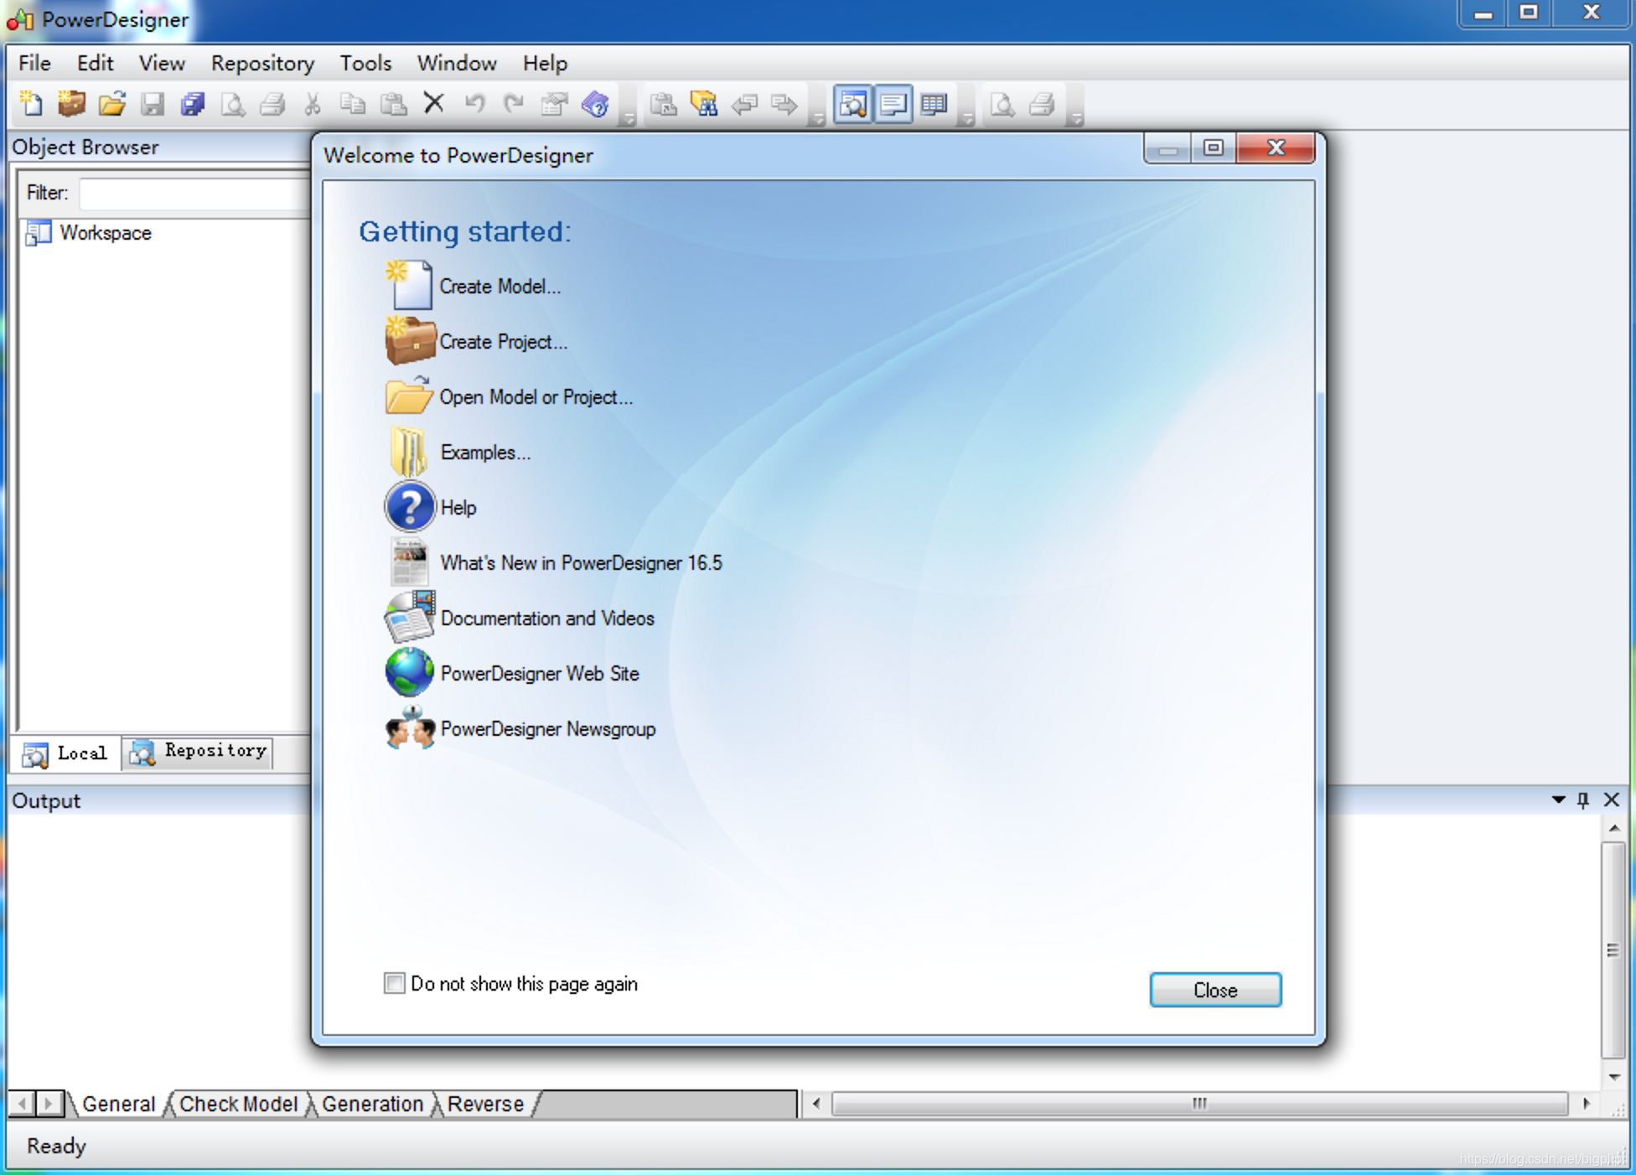
Task: Open the Window menu
Action: (x=457, y=63)
